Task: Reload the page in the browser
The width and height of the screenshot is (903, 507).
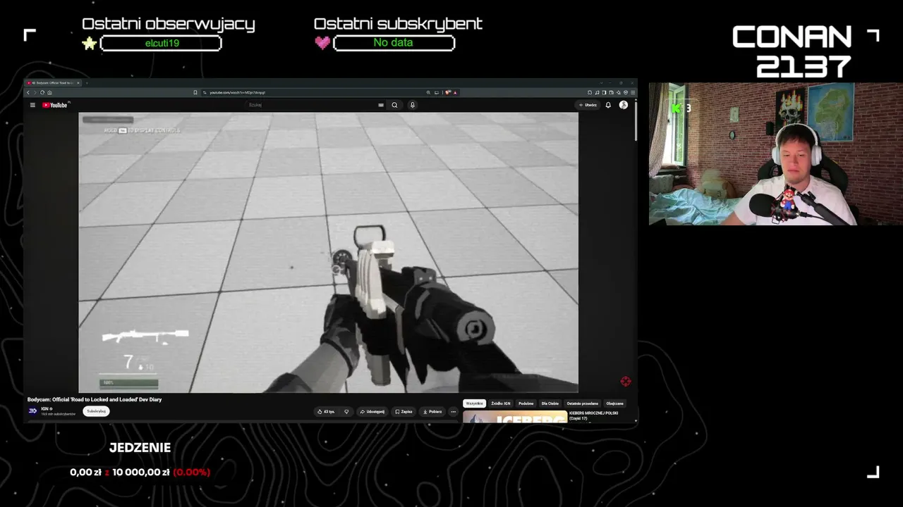Action: point(42,92)
